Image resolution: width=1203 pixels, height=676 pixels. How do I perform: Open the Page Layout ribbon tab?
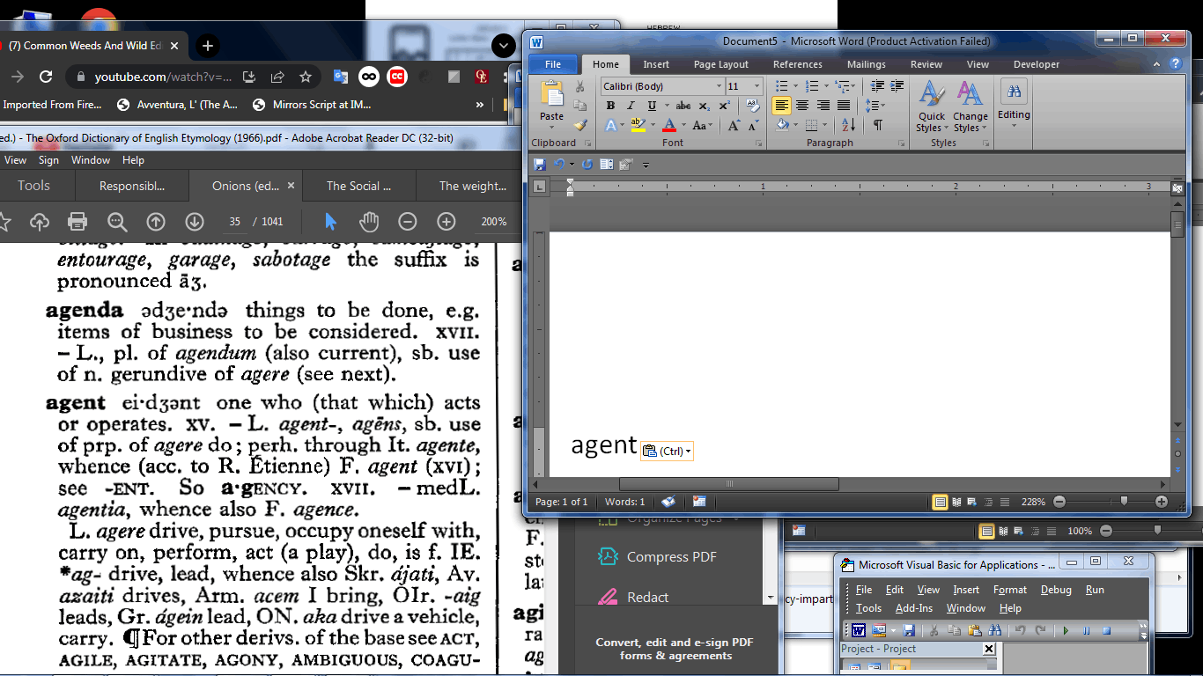tap(720, 64)
